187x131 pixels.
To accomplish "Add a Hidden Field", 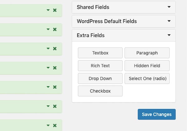I will (147, 66).
